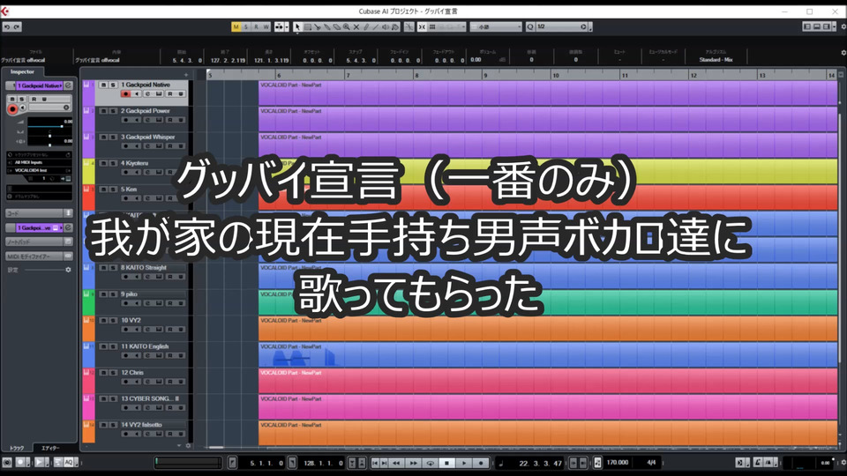Select the VOCALOID Part on 13 CYBER SONG track

[x=548, y=407]
